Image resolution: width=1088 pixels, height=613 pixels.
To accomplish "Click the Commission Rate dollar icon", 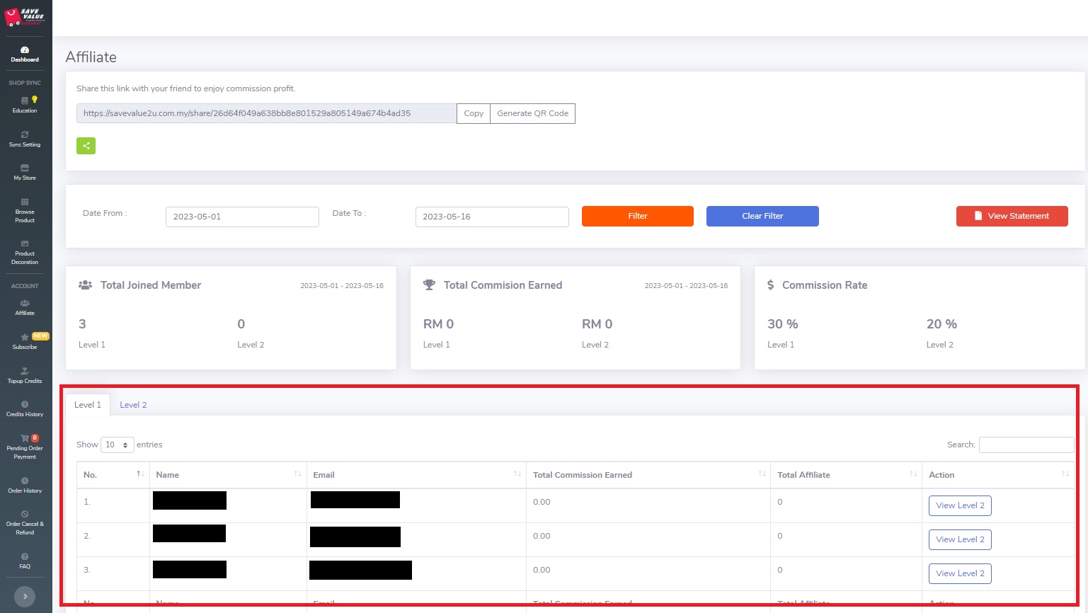I will point(771,285).
